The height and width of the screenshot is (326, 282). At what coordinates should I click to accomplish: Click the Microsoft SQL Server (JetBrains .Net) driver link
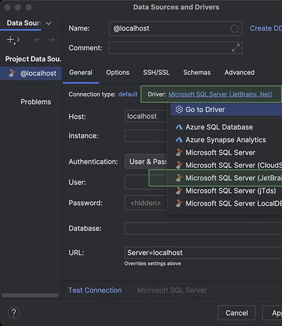click(x=220, y=94)
